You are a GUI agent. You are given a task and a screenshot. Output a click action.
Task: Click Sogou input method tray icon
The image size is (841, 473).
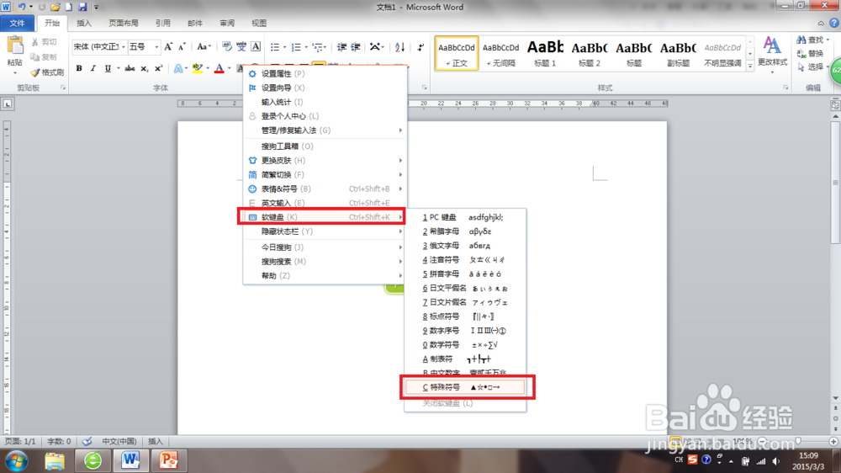(692, 460)
